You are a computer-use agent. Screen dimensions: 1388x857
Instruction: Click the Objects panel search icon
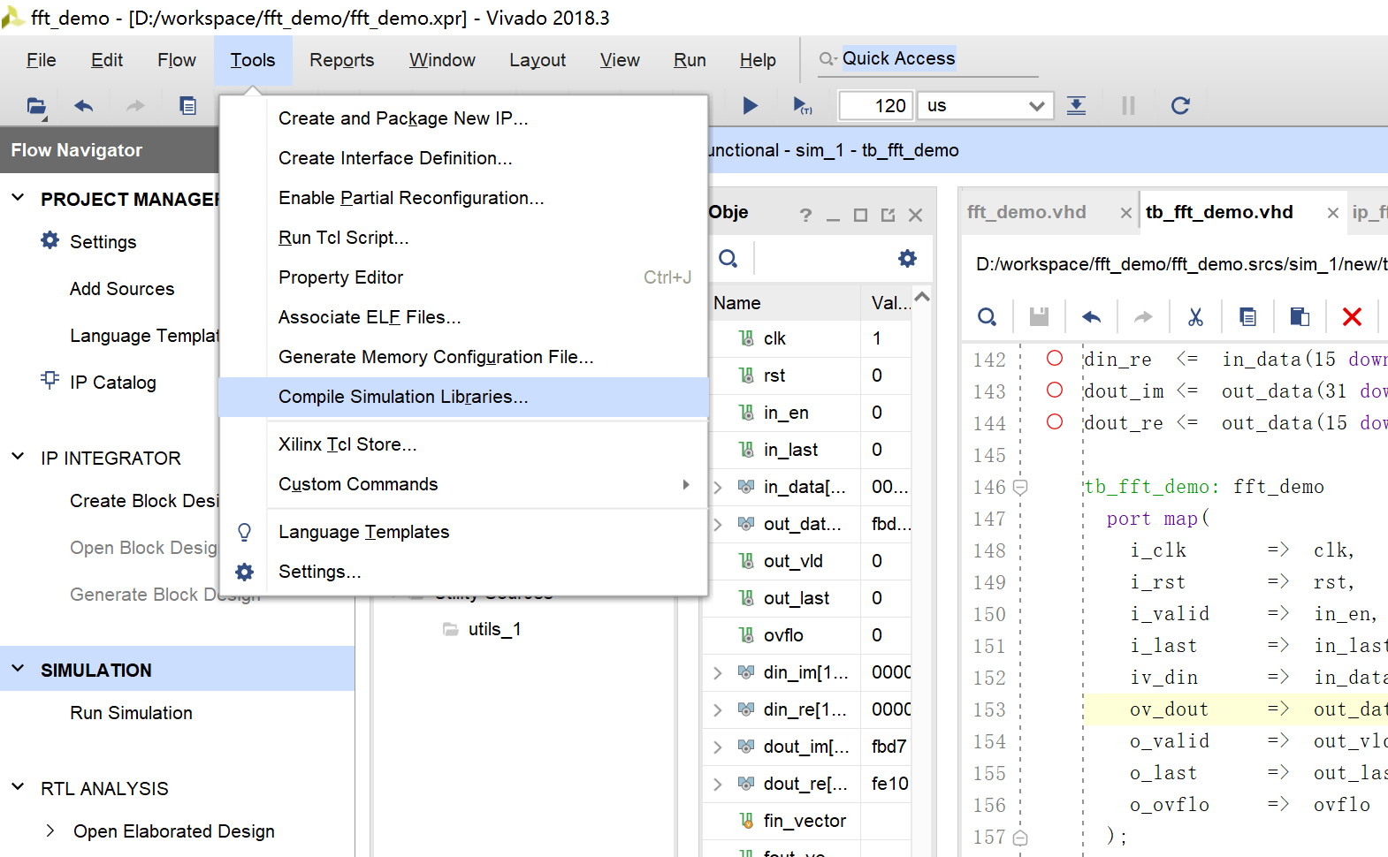pyautogui.click(x=728, y=258)
